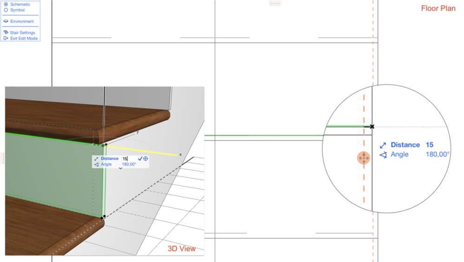Click the 180,00° angle value in 3D tracker

pyautogui.click(x=129, y=164)
